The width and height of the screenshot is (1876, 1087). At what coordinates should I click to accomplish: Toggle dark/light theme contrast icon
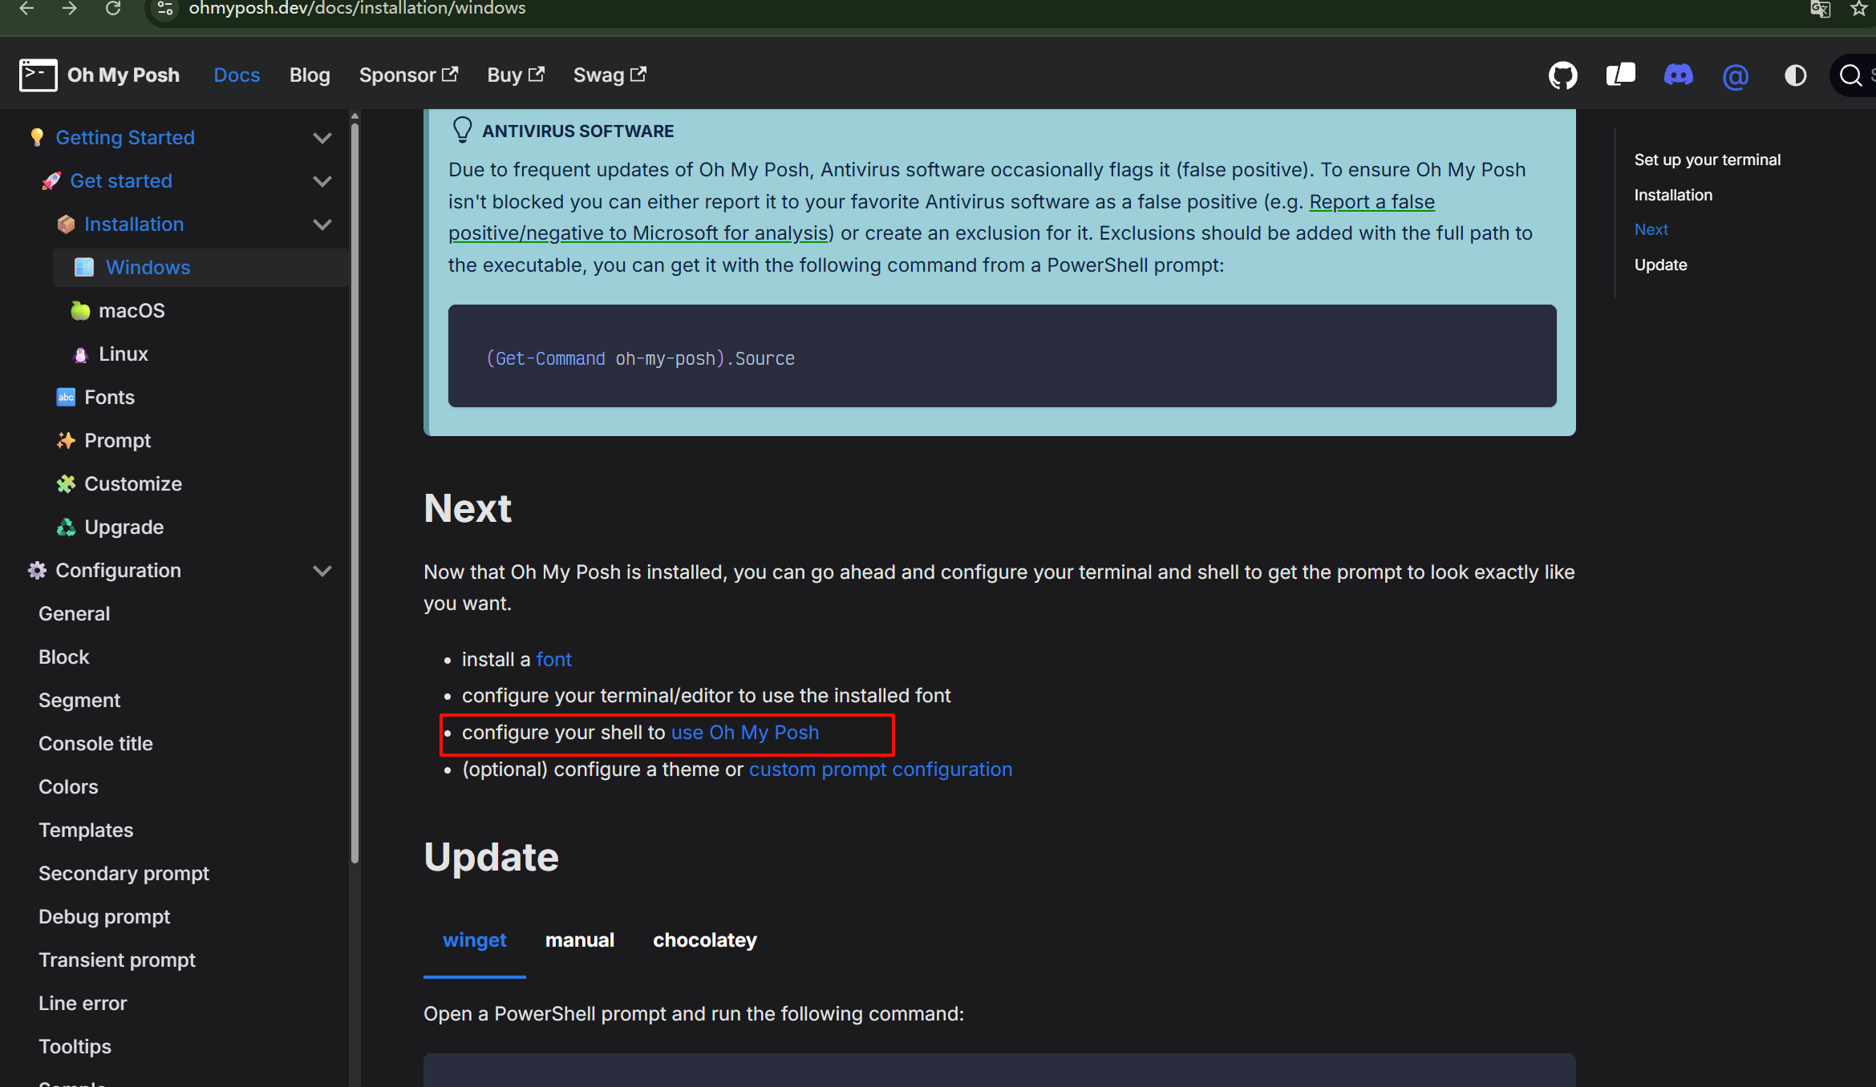point(1795,75)
